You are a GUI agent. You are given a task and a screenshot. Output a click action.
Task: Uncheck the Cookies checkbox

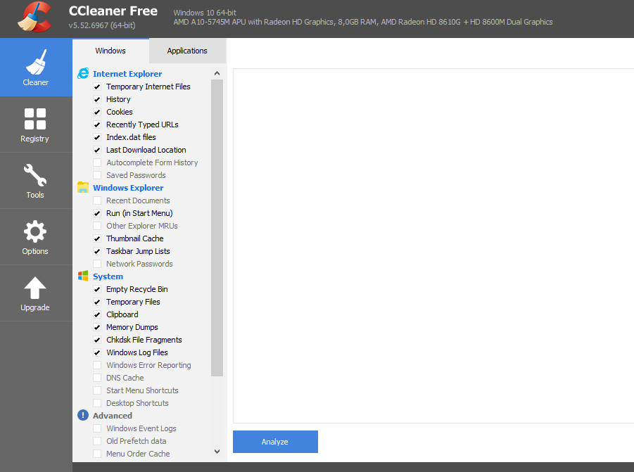pyautogui.click(x=97, y=112)
